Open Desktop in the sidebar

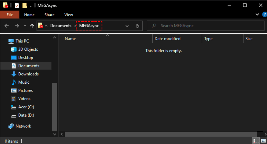pos(26,58)
